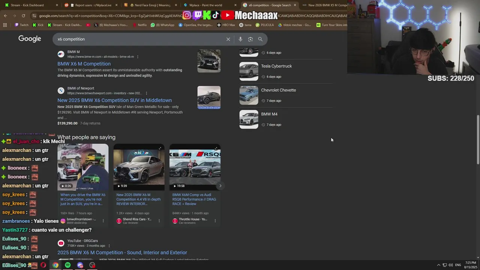The image size is (480, 270).
Task: Open the BMW M4 history item
Action: pos(286,119)
